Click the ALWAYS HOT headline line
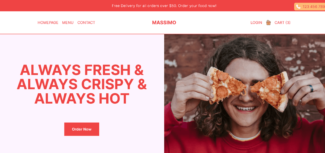The height and width of the screenshot is (153, 325). [82, 98]
